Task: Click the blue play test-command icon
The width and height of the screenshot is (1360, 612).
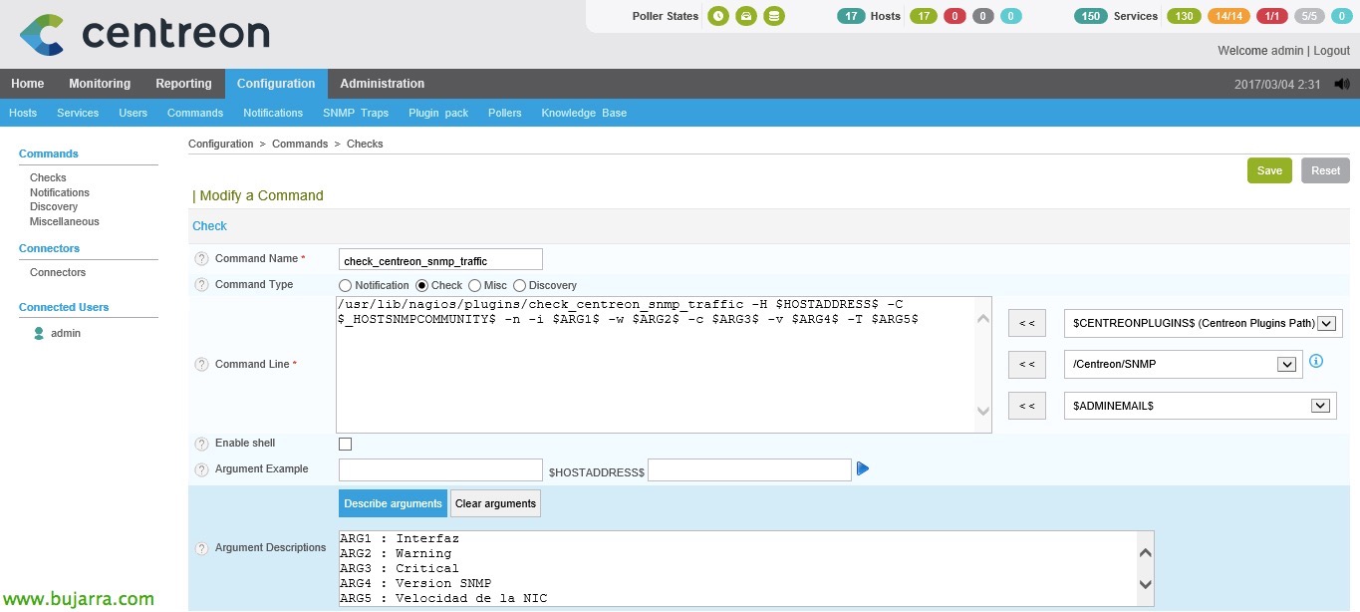Action: click(x=863, y=468)
